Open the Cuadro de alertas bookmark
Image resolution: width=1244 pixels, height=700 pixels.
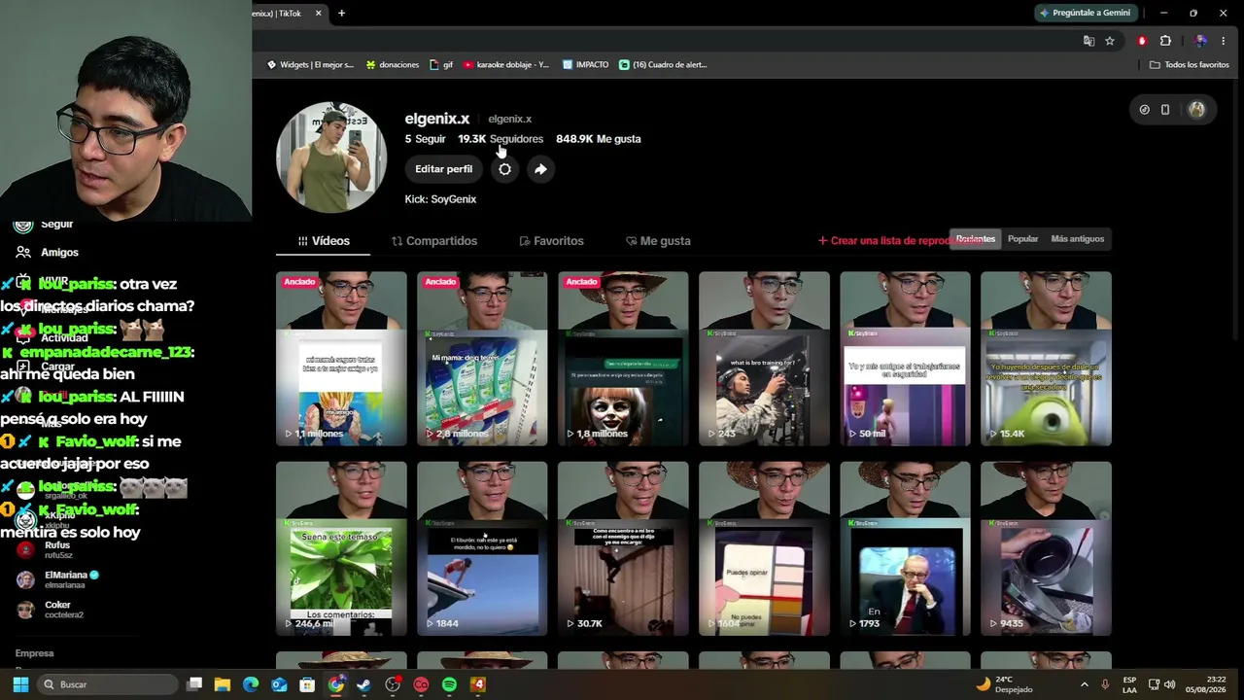coord(663,65)
